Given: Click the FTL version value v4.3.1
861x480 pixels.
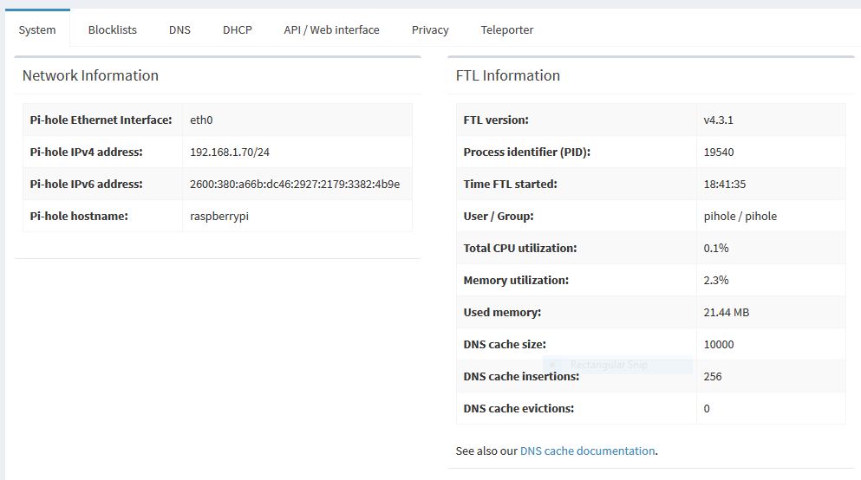Looking at the screenshot, I should (718, 120).
